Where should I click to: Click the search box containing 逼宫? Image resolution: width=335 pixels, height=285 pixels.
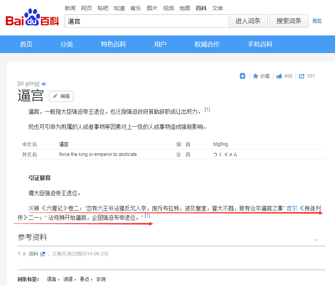pos(146,21)
